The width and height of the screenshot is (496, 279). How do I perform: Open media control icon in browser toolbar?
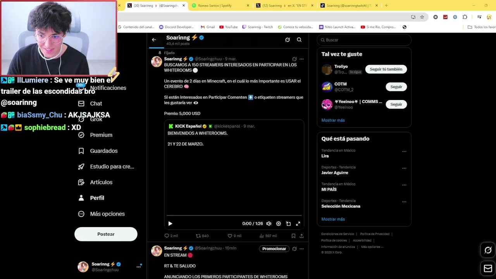click(479, 17)
